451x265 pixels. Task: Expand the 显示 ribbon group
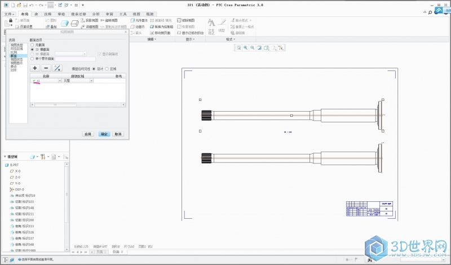(x=190, y=39)
